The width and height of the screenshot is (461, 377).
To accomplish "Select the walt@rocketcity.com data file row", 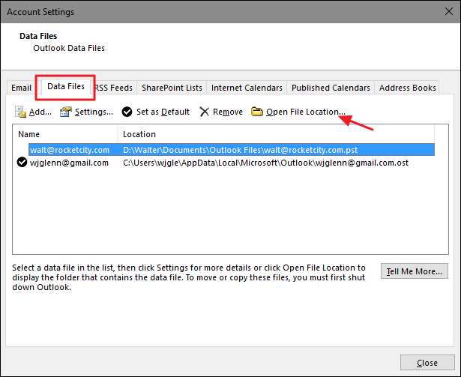I will coord(70,150).
